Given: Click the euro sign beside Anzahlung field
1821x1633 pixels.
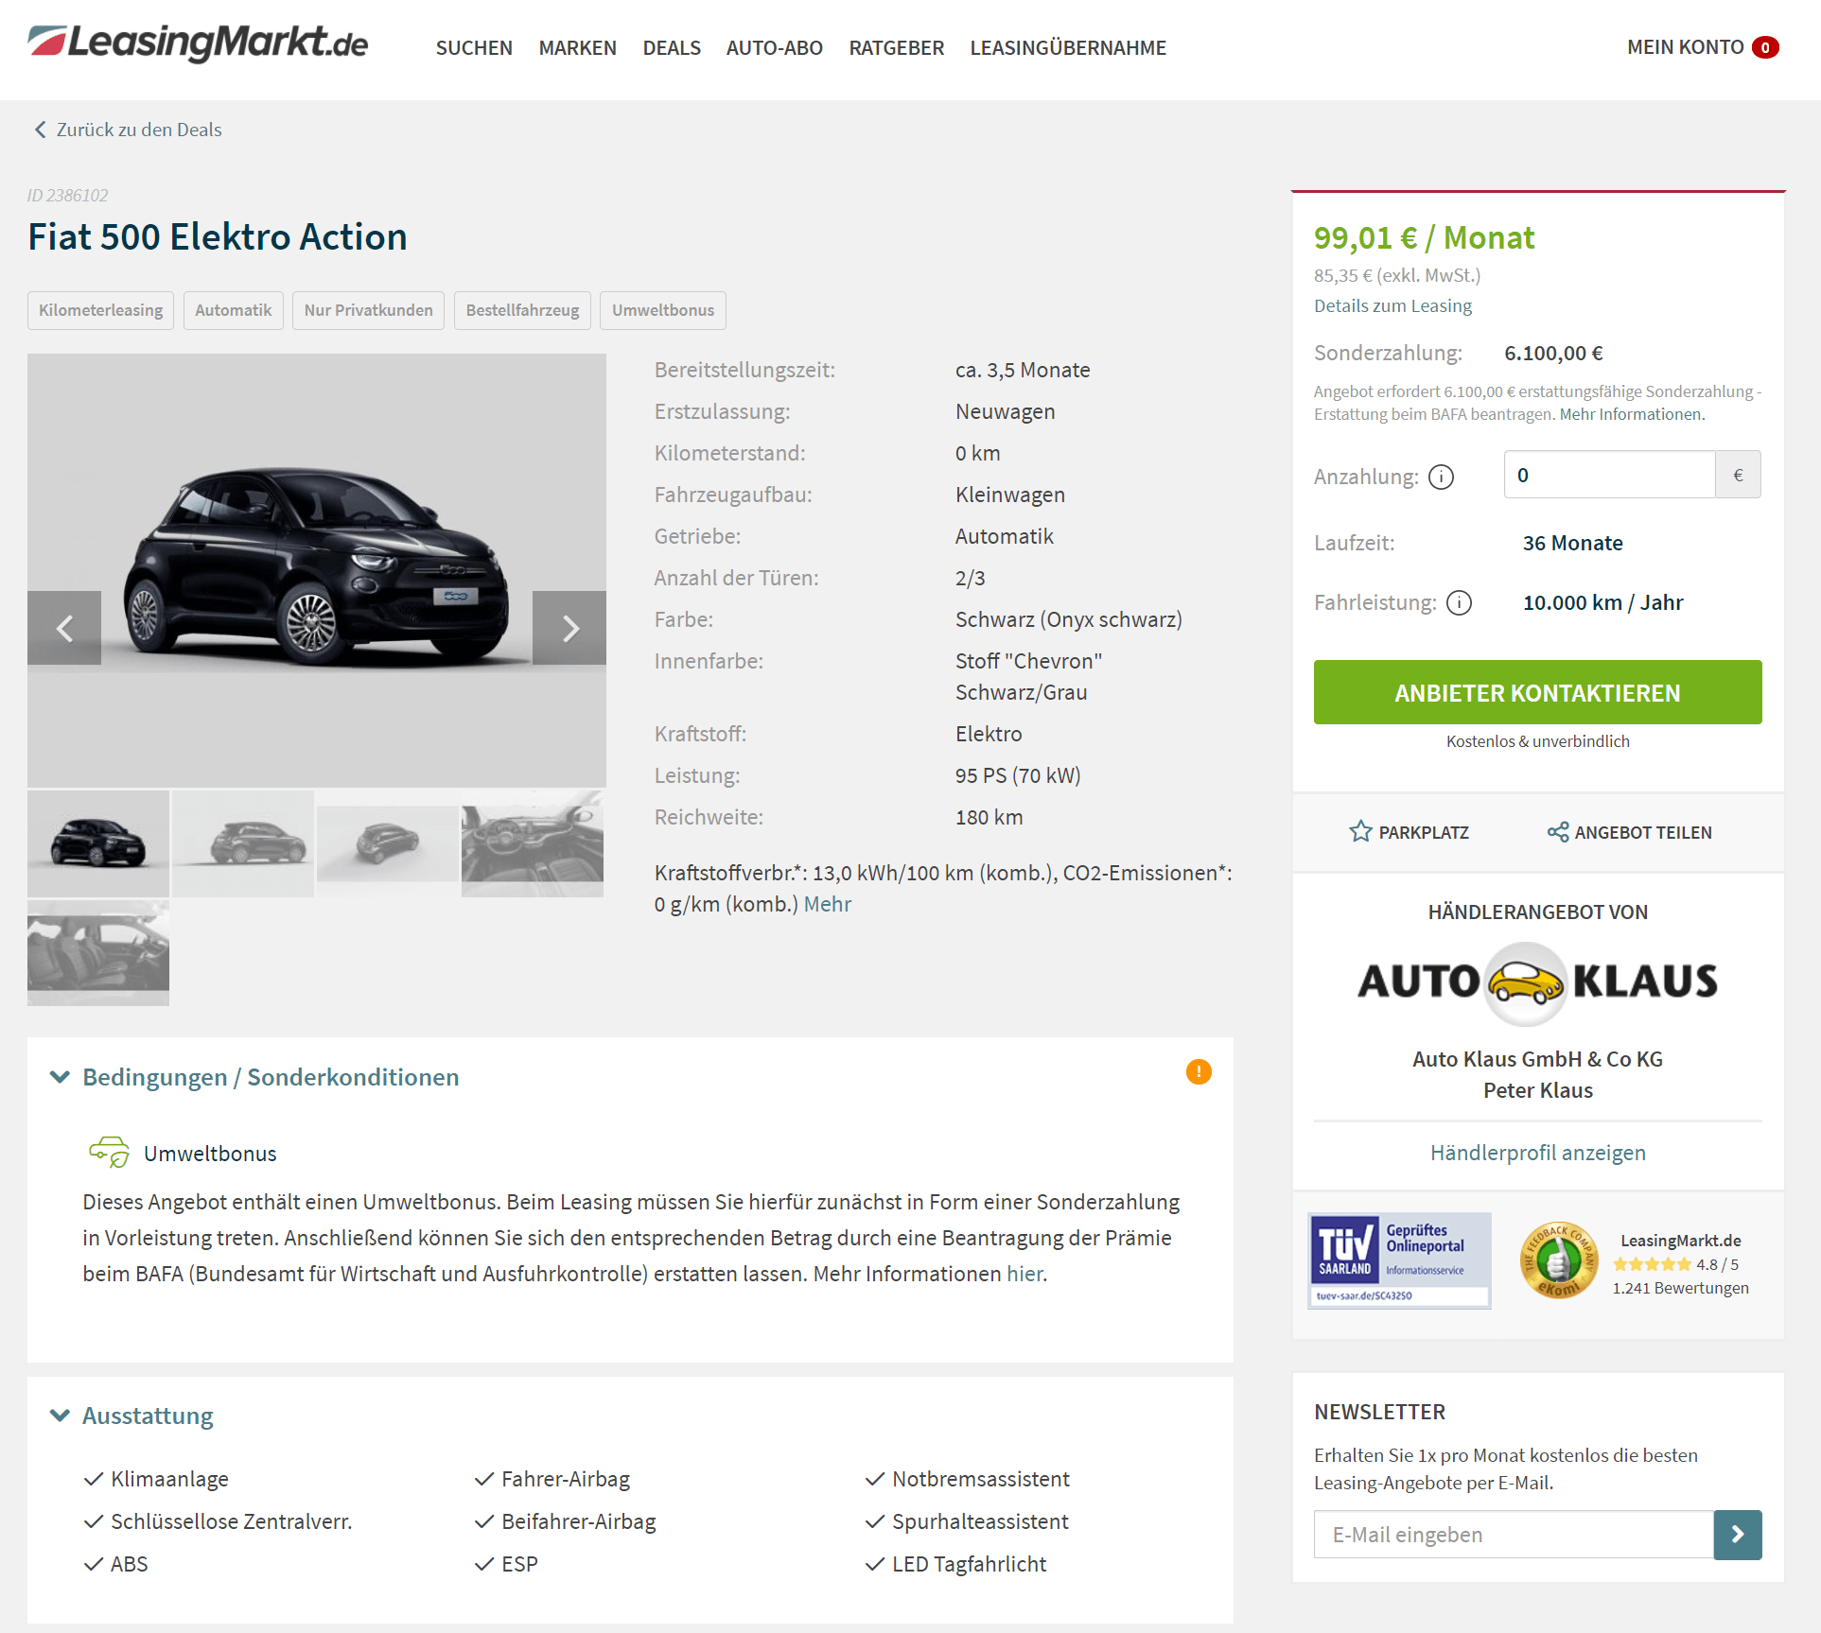Looking at the screenshot, I should point(1738,475).
